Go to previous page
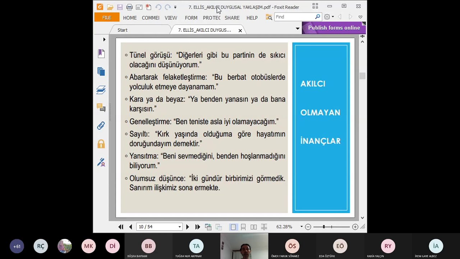 130,227
